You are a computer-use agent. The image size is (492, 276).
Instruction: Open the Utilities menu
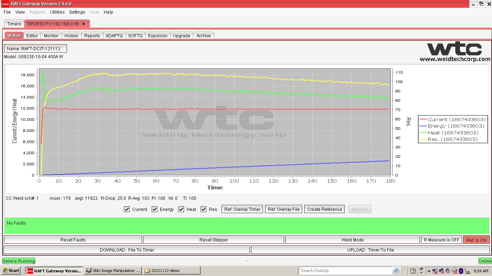click(x=57, y=12)
